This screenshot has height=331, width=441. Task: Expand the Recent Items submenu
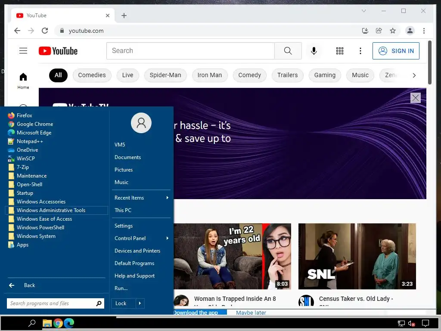click(141, 198)
